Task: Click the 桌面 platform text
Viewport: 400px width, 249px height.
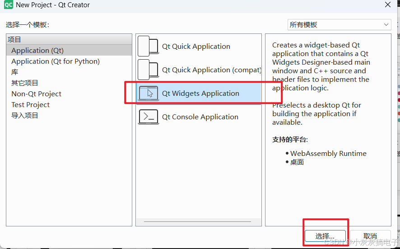Action: tap(297, 162)
